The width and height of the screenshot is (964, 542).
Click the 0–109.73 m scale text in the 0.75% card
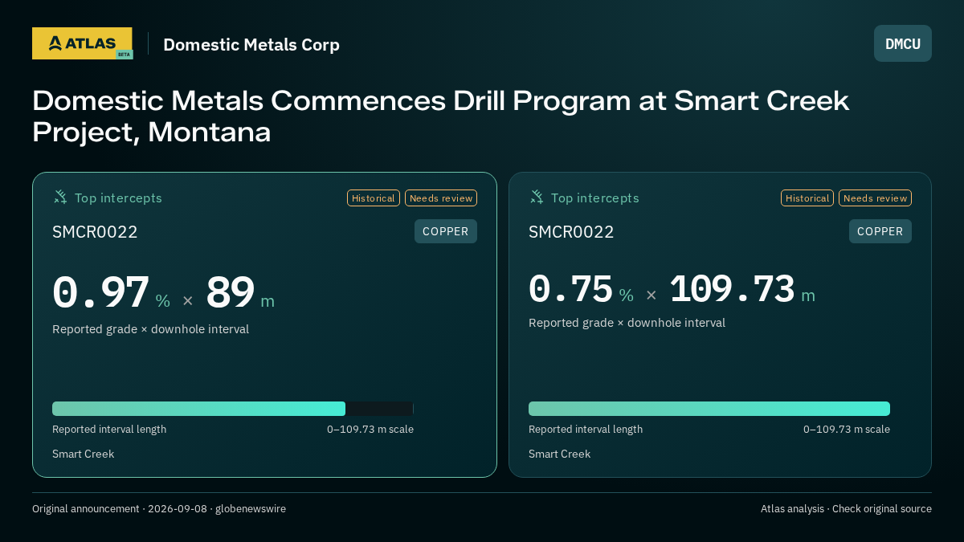(x=847, y=429)
